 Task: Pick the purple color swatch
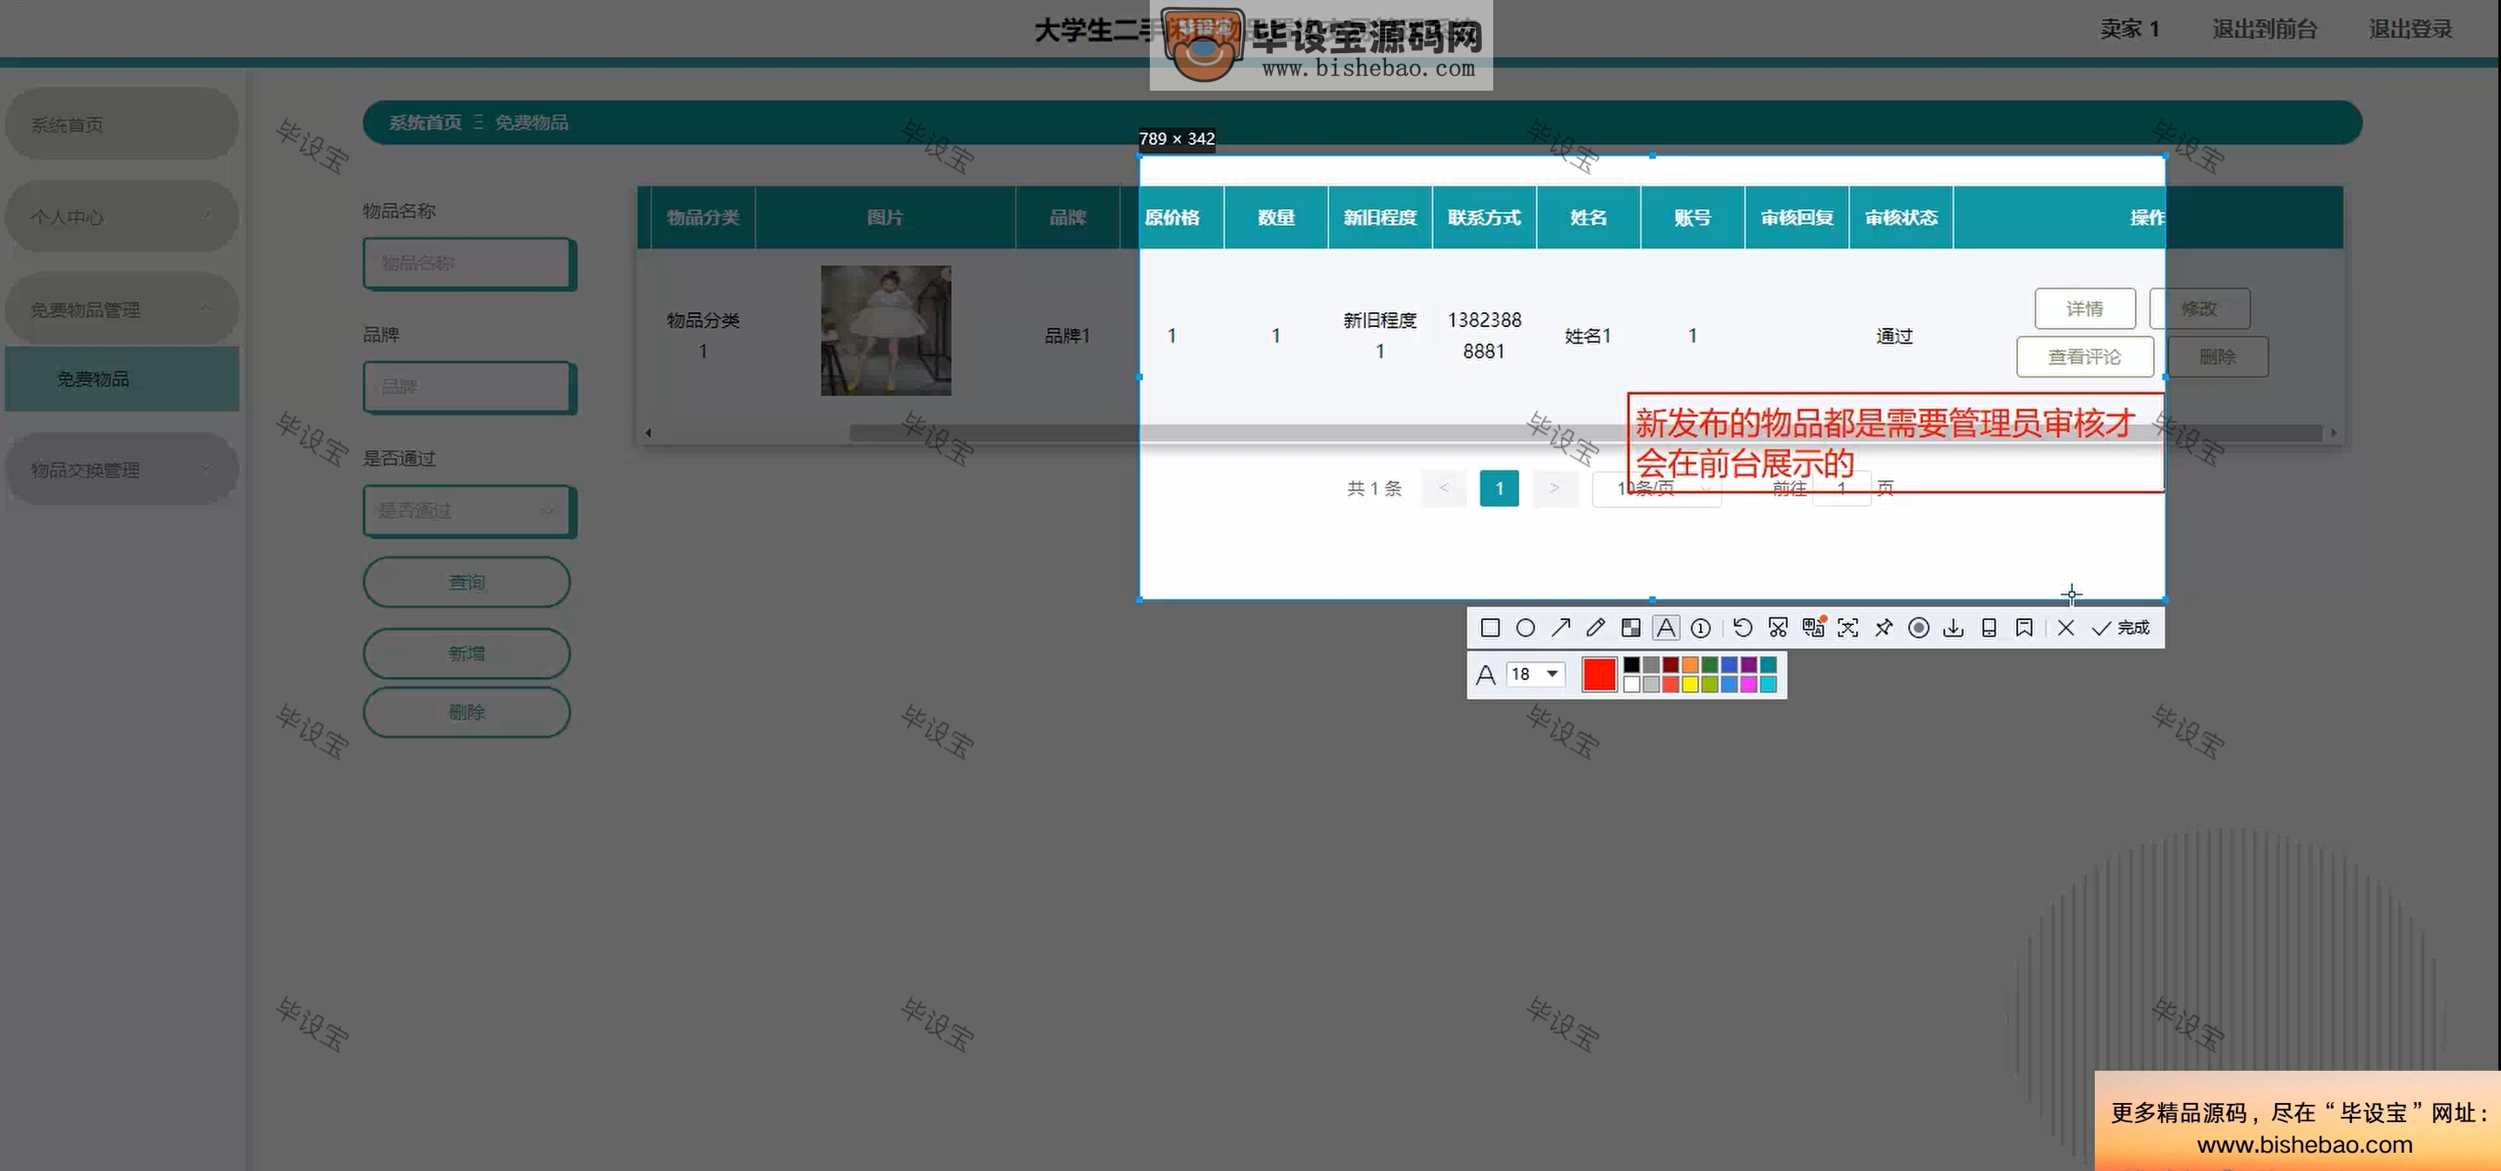click(1749, 665)
